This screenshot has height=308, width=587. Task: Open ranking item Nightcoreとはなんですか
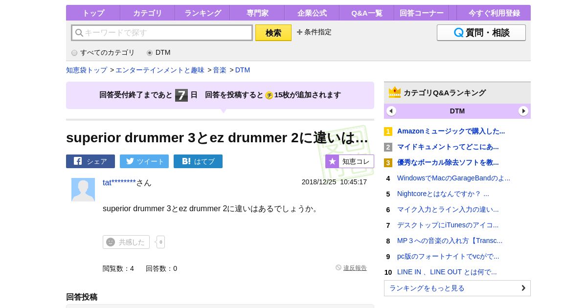[x=443, y=194]
